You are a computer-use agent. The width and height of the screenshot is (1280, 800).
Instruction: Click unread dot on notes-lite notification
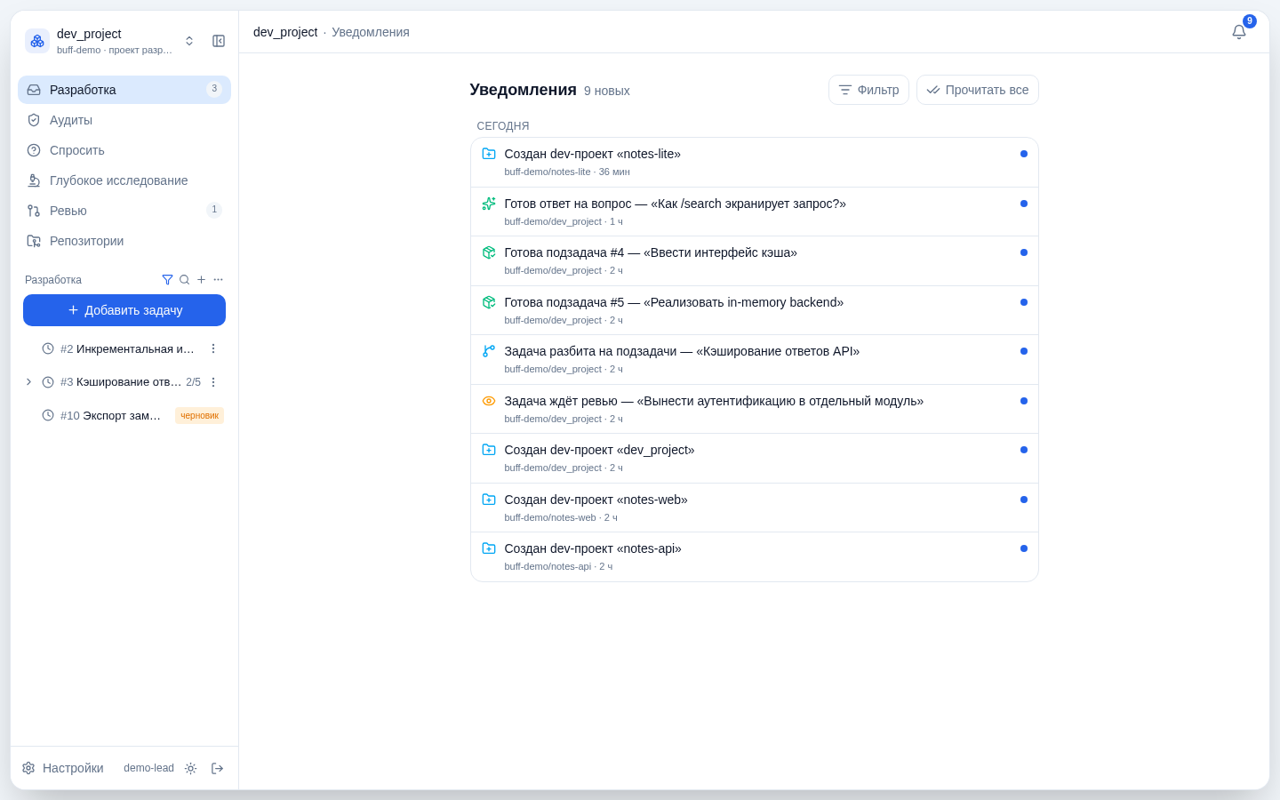(x=1024, y=154)
